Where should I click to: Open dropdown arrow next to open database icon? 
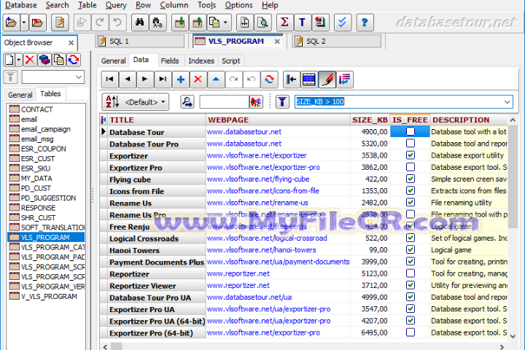(24, 23)
